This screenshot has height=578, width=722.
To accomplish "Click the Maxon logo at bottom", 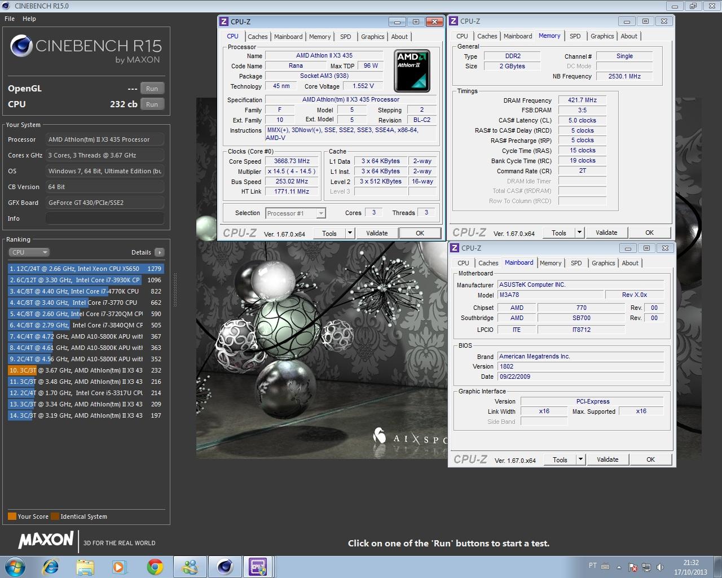I will pos(46,540).
